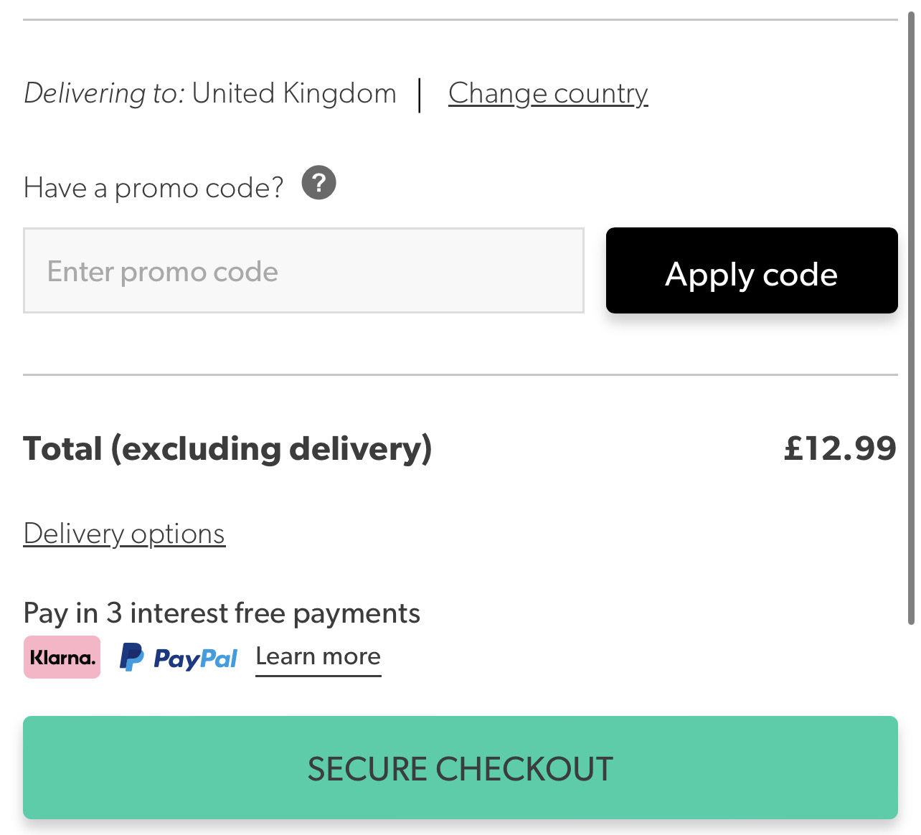This screenshot has width=921, height=835.
Task: Click the PayPal wordmark next to Klarna
Action: point(194,657)
